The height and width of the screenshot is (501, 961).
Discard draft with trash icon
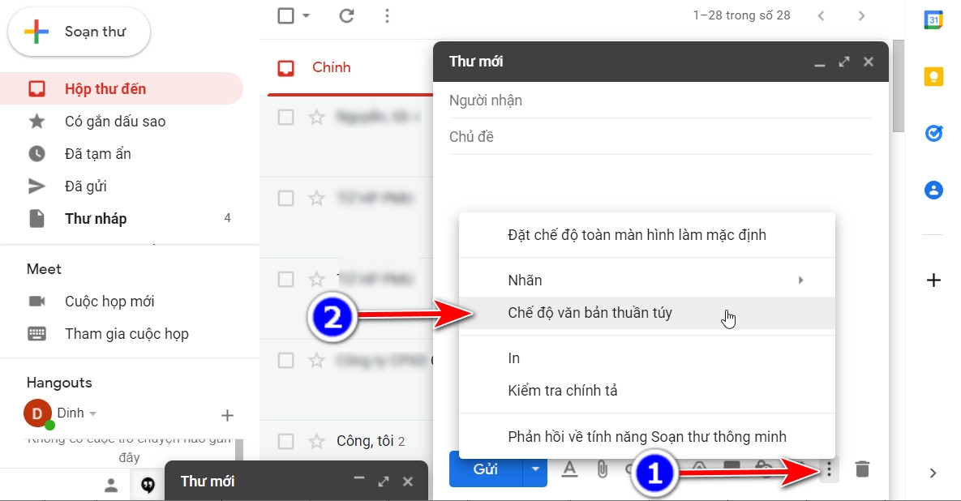pyautogui.click(x=862, y=469)
